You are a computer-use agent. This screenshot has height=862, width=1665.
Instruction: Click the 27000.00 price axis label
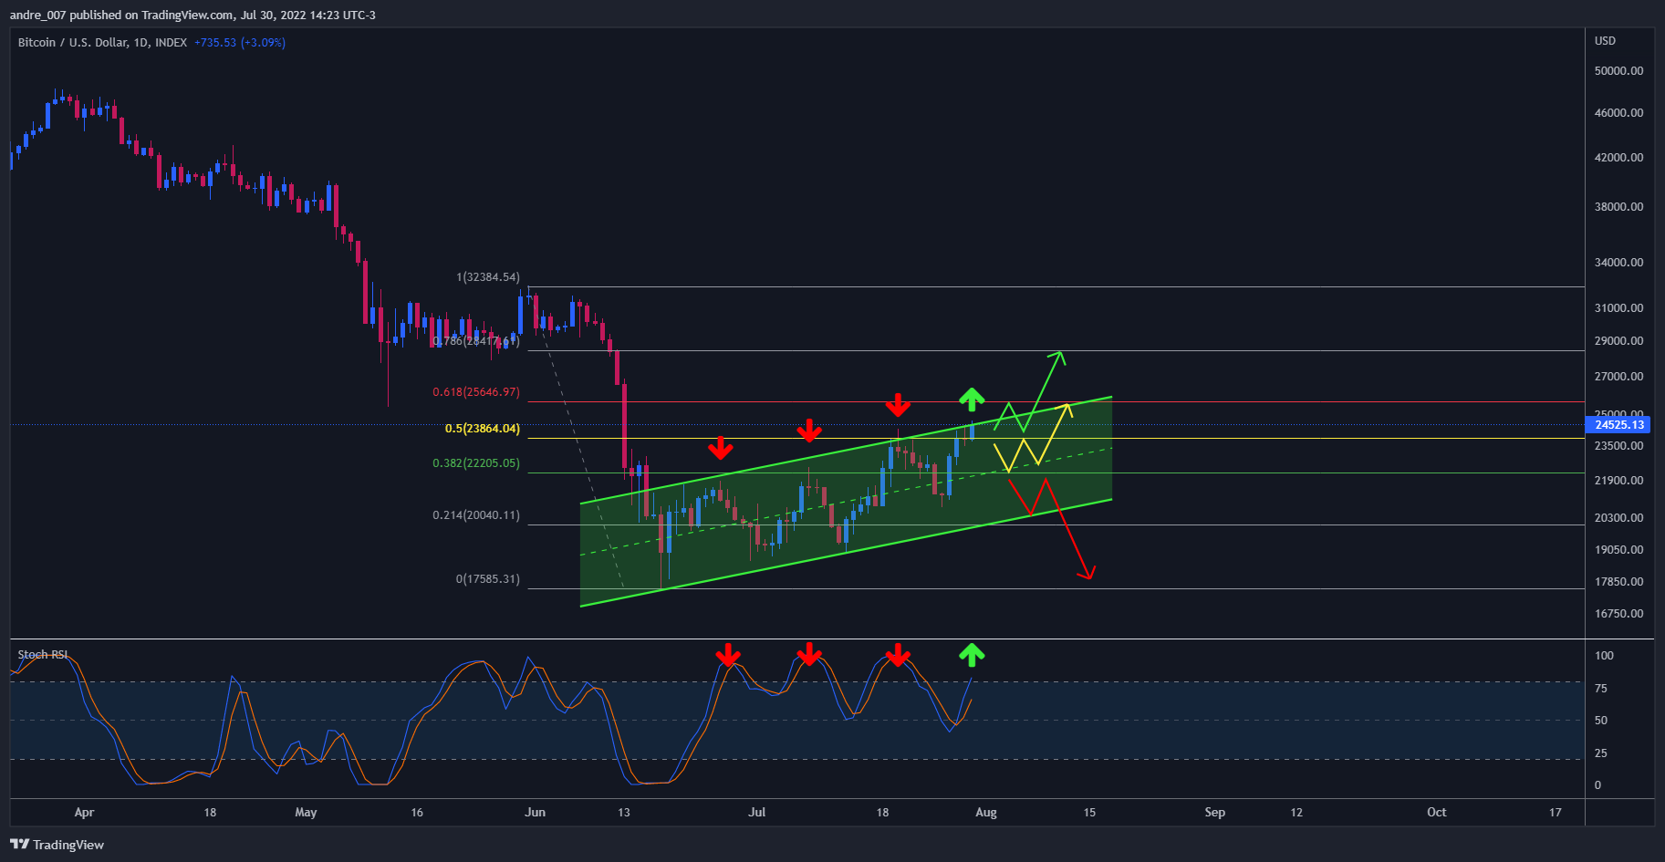[1618, 377]
